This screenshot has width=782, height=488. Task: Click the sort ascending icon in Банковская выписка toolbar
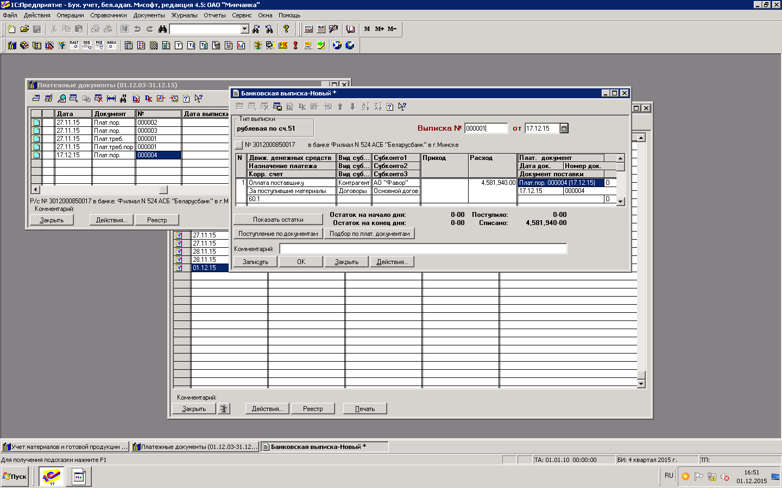[x=365, y=107]
